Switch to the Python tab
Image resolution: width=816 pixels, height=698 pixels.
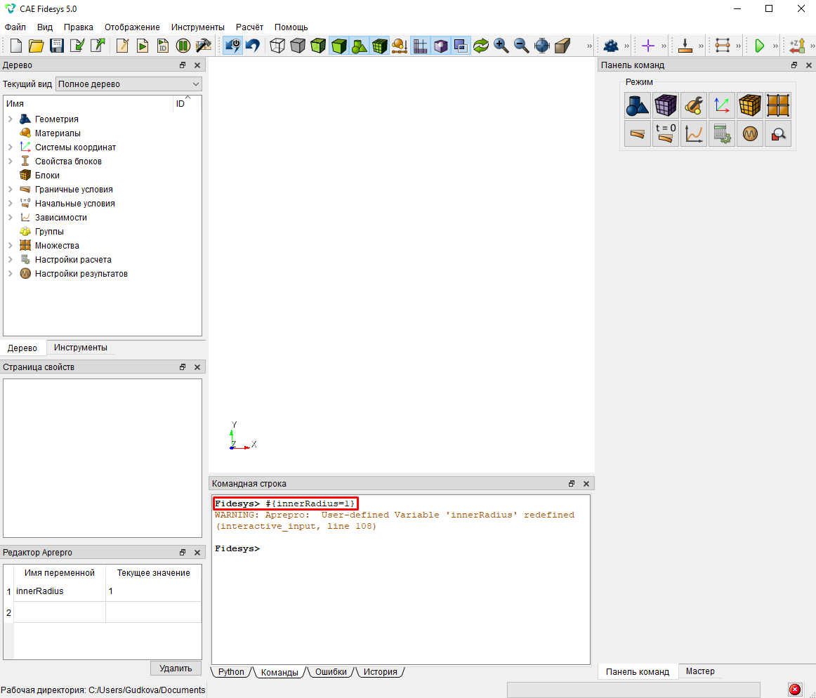click(231, 672)
